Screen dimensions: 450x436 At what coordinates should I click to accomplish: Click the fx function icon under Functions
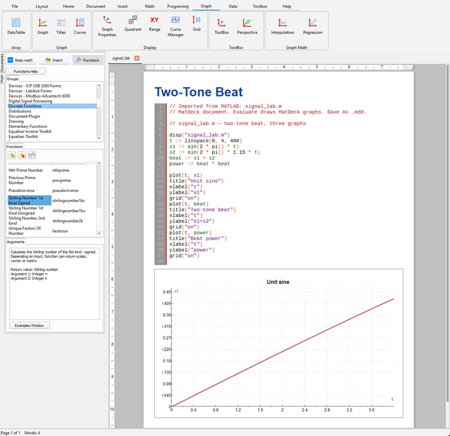[32, 155]
